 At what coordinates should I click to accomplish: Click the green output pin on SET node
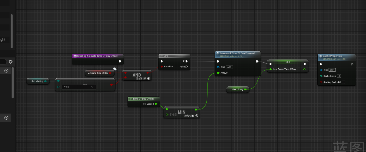pyautogui.click(x=304, y=69)
